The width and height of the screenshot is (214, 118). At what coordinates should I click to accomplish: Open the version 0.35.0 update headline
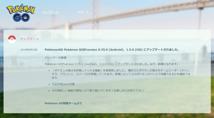click(112, 50)
